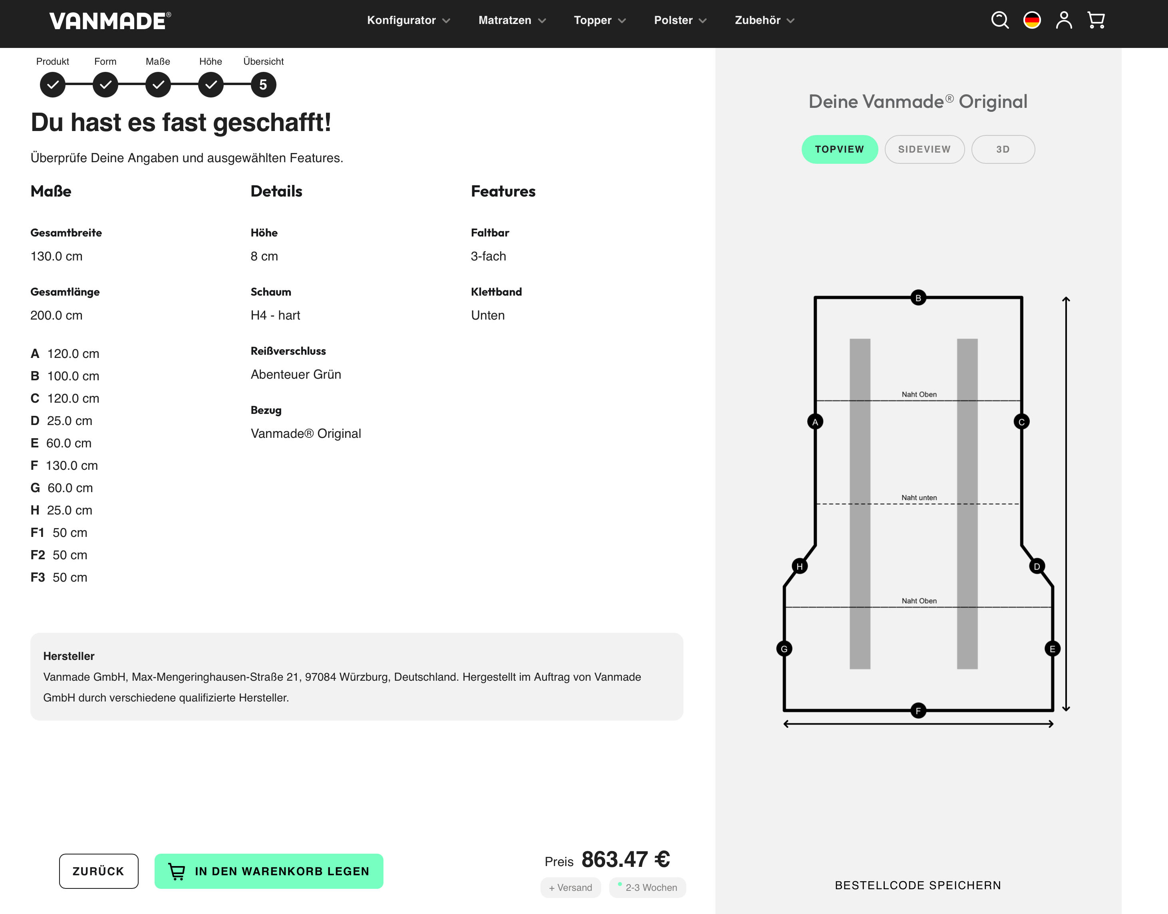The image size is (1168, 914).
Task: Click the VANMADE logo
Action: [x=110, y=21]
